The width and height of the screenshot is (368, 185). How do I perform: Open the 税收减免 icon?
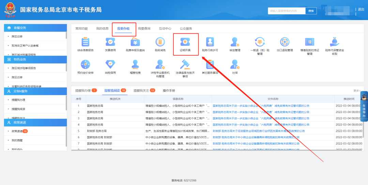pyautogui.click(x=160, y=42)
